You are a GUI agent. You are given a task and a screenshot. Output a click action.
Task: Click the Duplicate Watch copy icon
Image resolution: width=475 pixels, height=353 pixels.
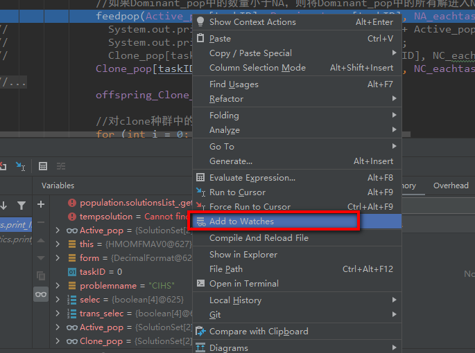tap(41, 275)
